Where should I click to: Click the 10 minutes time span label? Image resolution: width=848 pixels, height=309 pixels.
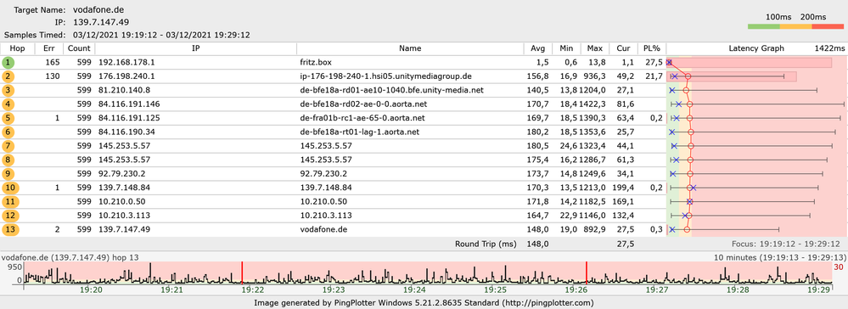pos(779,257)
